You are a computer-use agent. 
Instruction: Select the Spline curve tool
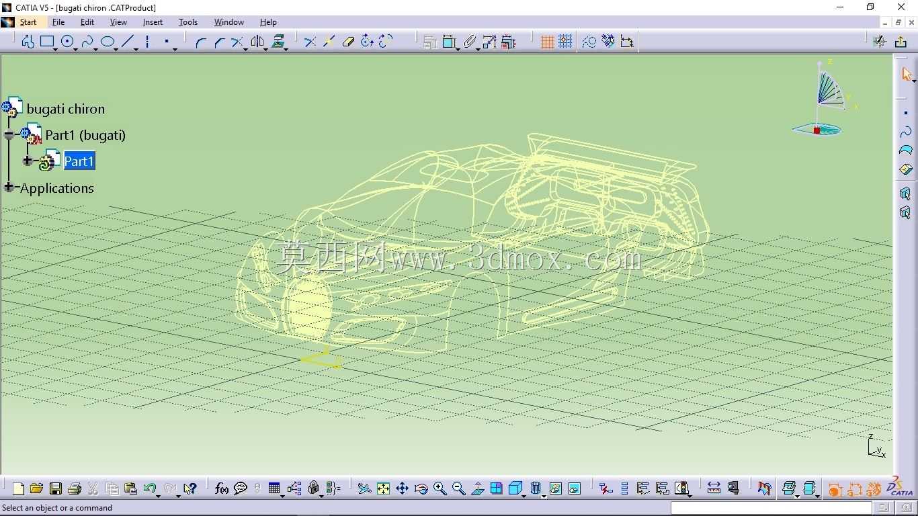click(x=87, y=42)
